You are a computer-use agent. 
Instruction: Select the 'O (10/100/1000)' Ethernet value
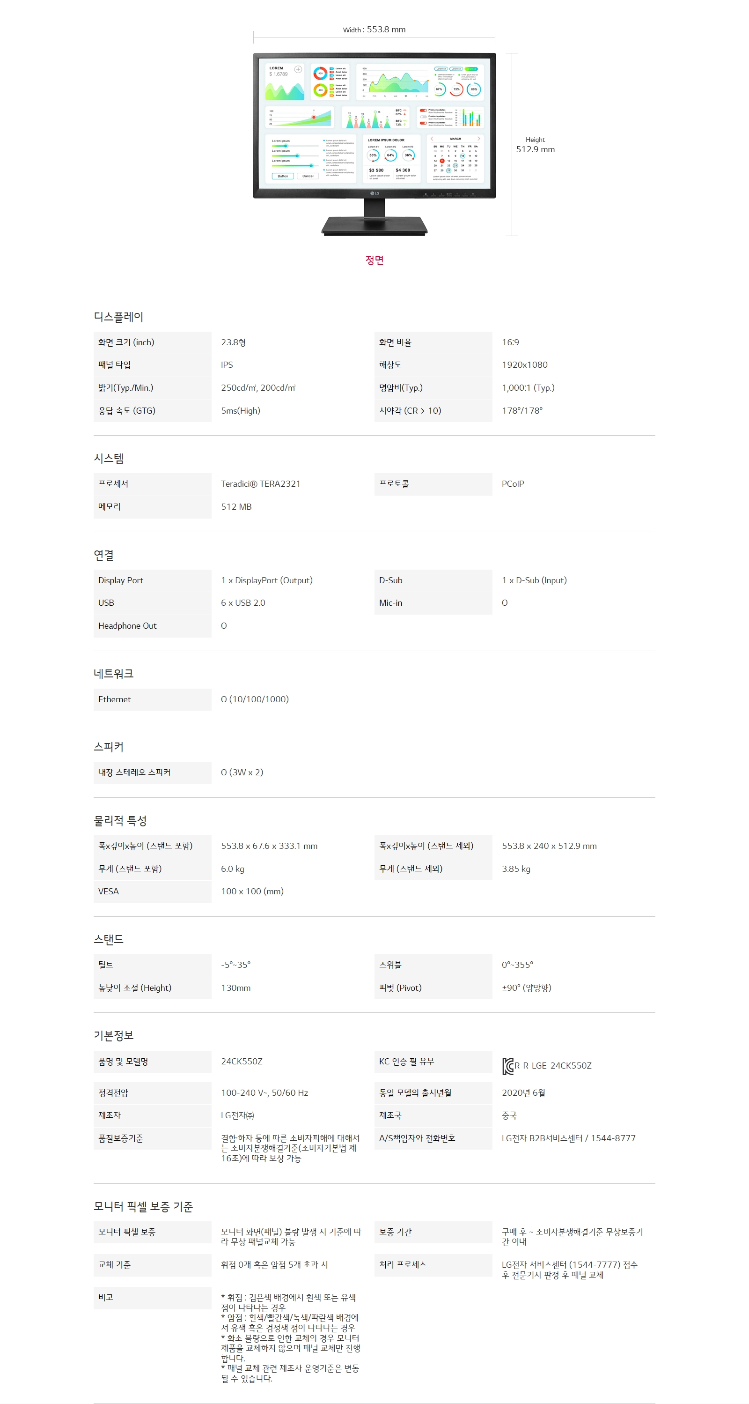254,699
